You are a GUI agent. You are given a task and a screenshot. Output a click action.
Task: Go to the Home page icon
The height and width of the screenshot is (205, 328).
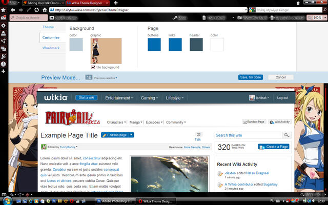pyautogui.click(x=45, y=10)
